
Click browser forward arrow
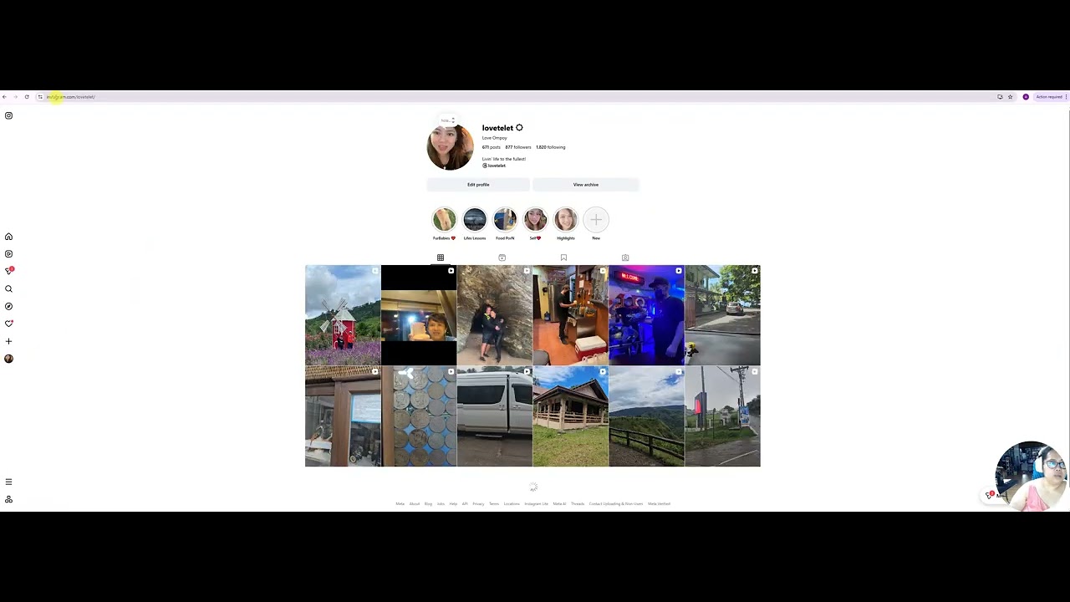[15, 97]
